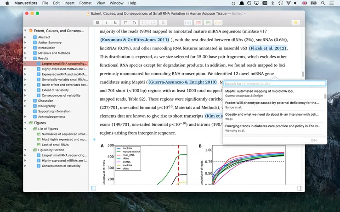Click the insert table icon
Image resolution: width=340 pixels, height=212 pixels.
click(198, 22)
